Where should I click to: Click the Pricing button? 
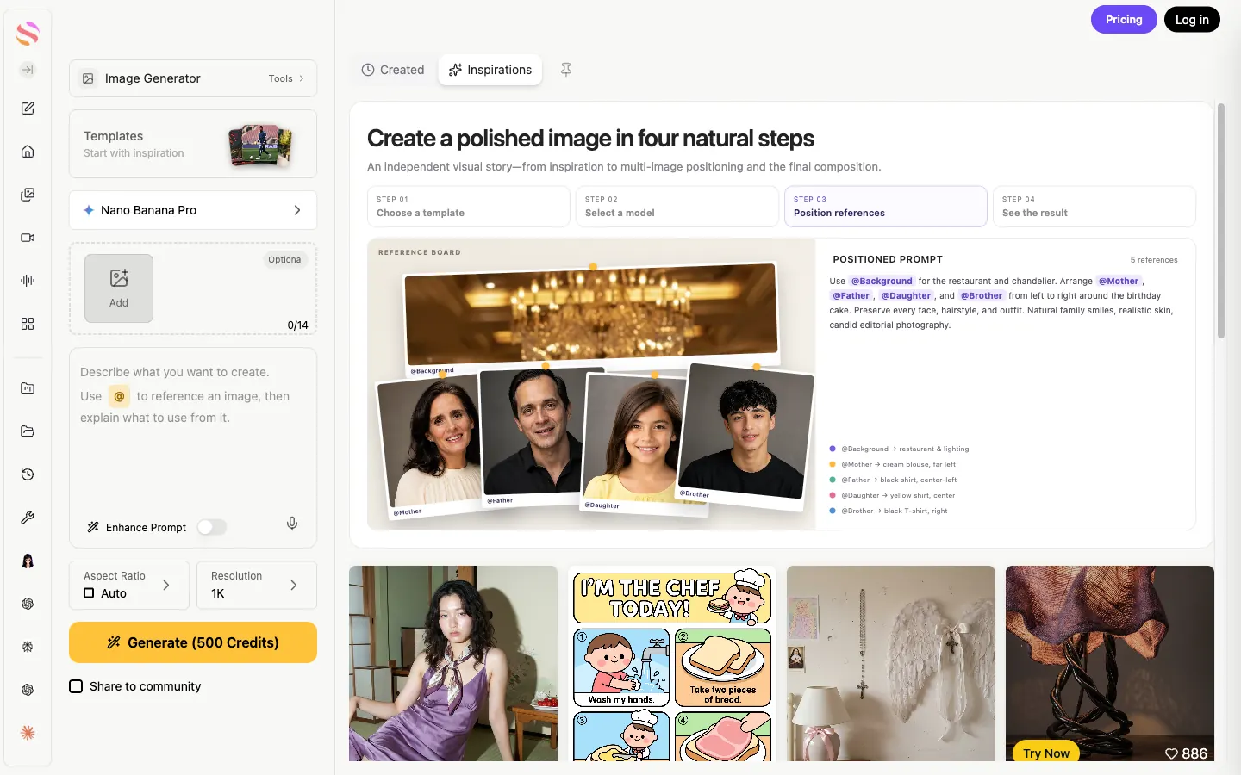pos(1124,19)
